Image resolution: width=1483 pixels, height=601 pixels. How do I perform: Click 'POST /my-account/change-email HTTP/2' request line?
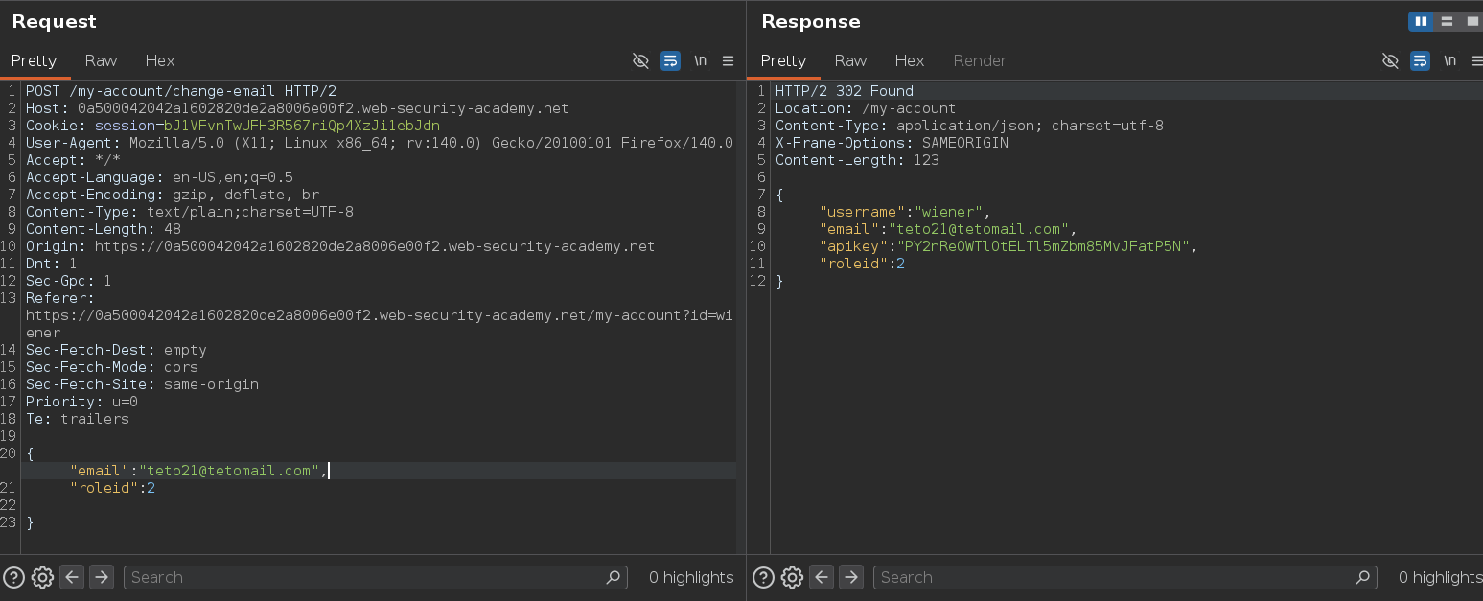tap(181, 91)
